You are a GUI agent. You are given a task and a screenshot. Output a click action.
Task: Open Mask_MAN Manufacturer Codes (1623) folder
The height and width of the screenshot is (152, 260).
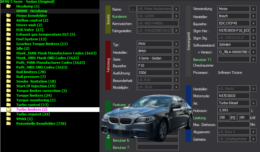tap(56, 53)
